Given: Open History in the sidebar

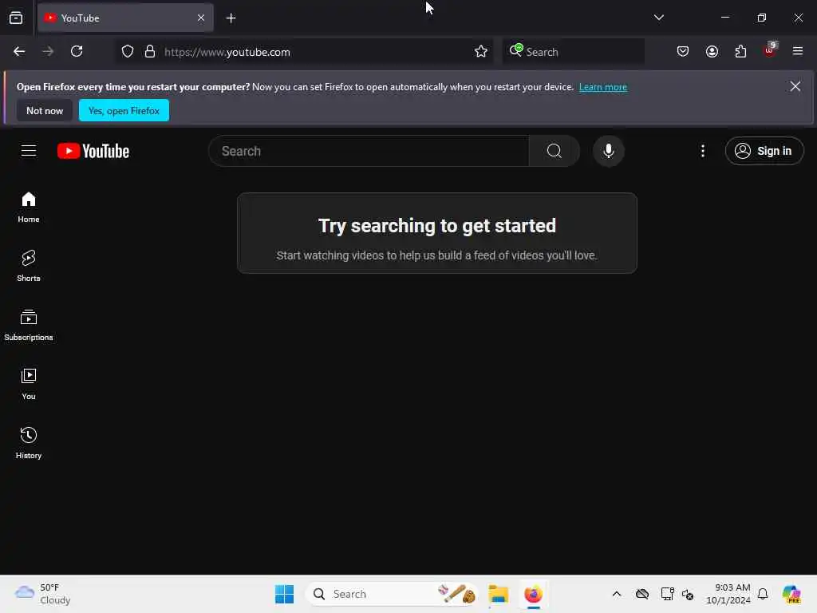Looking at the screenshot, I should [29, 443].
